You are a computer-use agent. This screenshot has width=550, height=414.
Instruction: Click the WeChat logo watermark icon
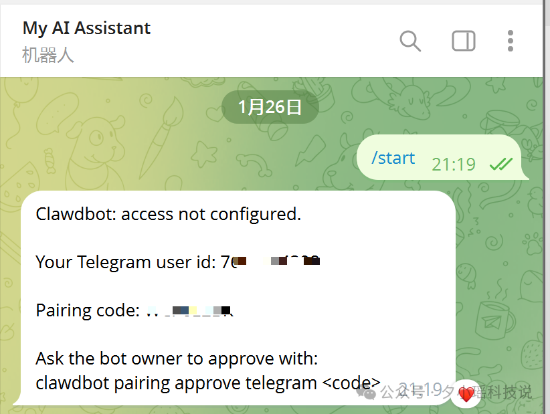click(x=366, y=393)
